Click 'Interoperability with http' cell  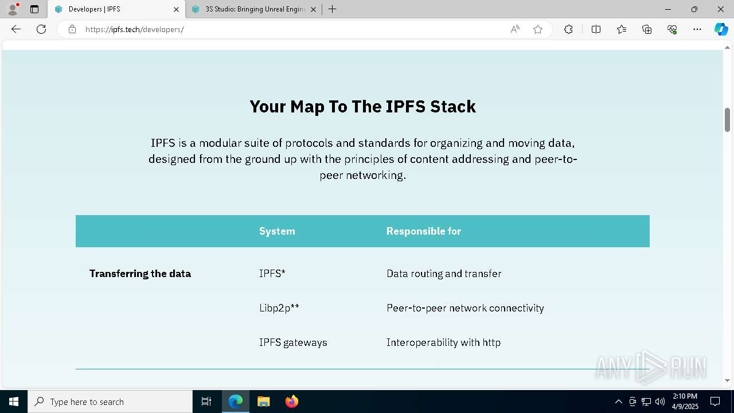[443, 342]
